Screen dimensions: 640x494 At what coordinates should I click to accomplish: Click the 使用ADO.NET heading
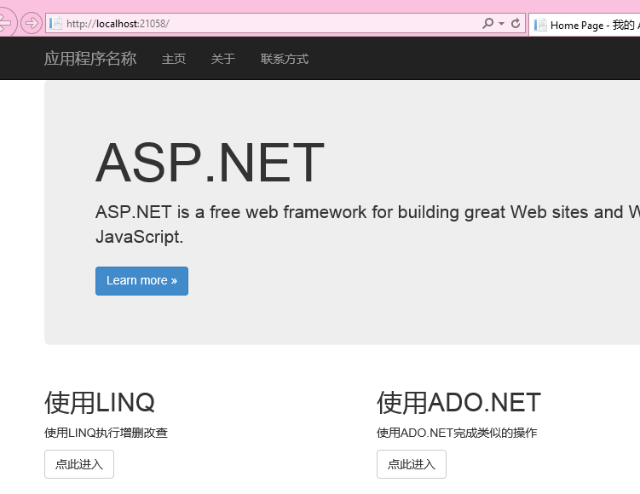tap(458, 403)
